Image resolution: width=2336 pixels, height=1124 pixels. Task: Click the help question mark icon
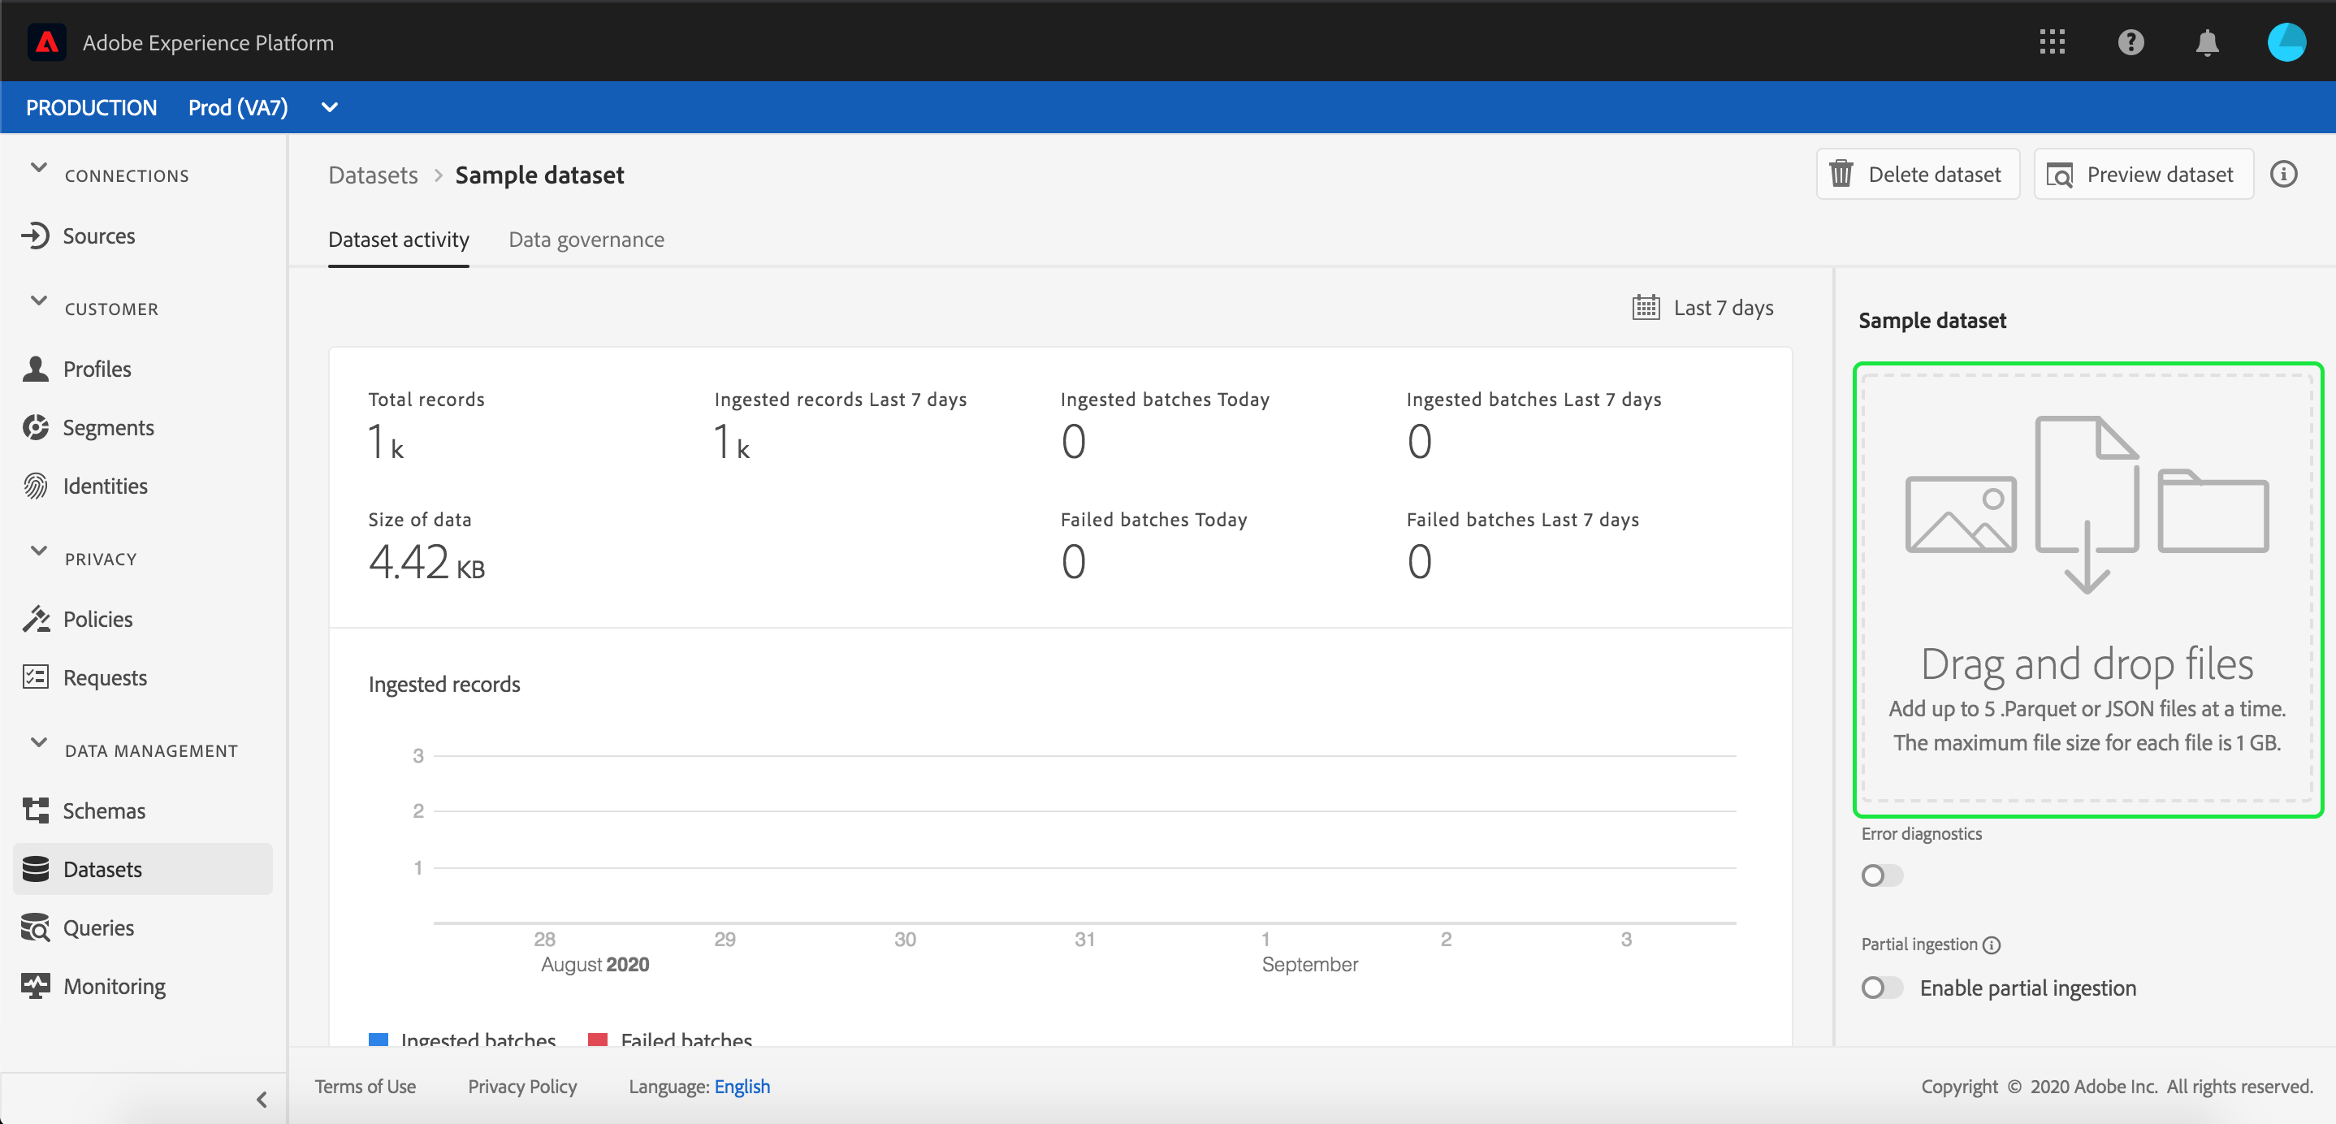2131,41
